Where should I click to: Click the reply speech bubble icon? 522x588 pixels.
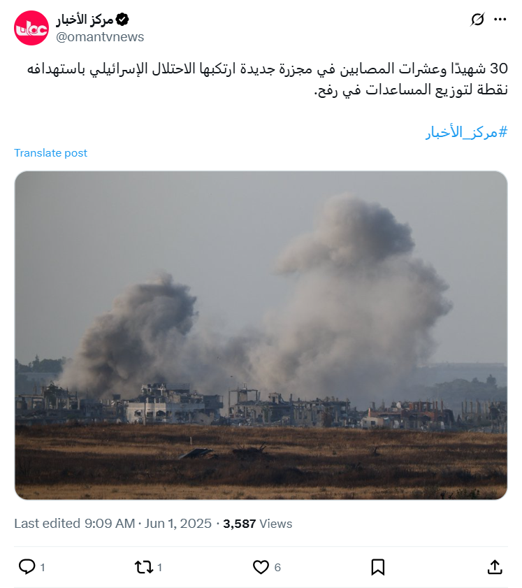coord(27,566)
